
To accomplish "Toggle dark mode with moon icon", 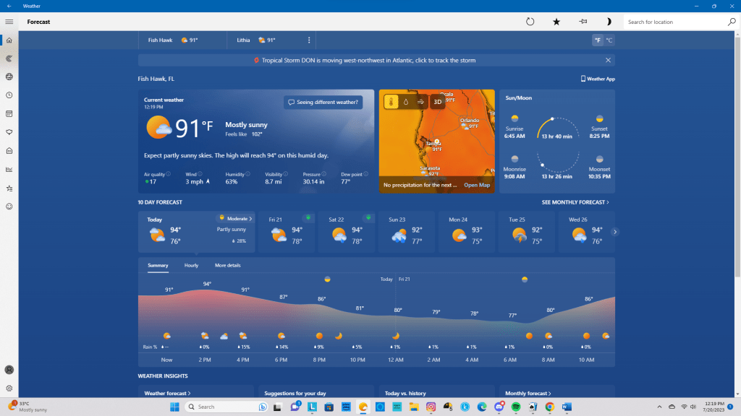I will click(609, 22).
